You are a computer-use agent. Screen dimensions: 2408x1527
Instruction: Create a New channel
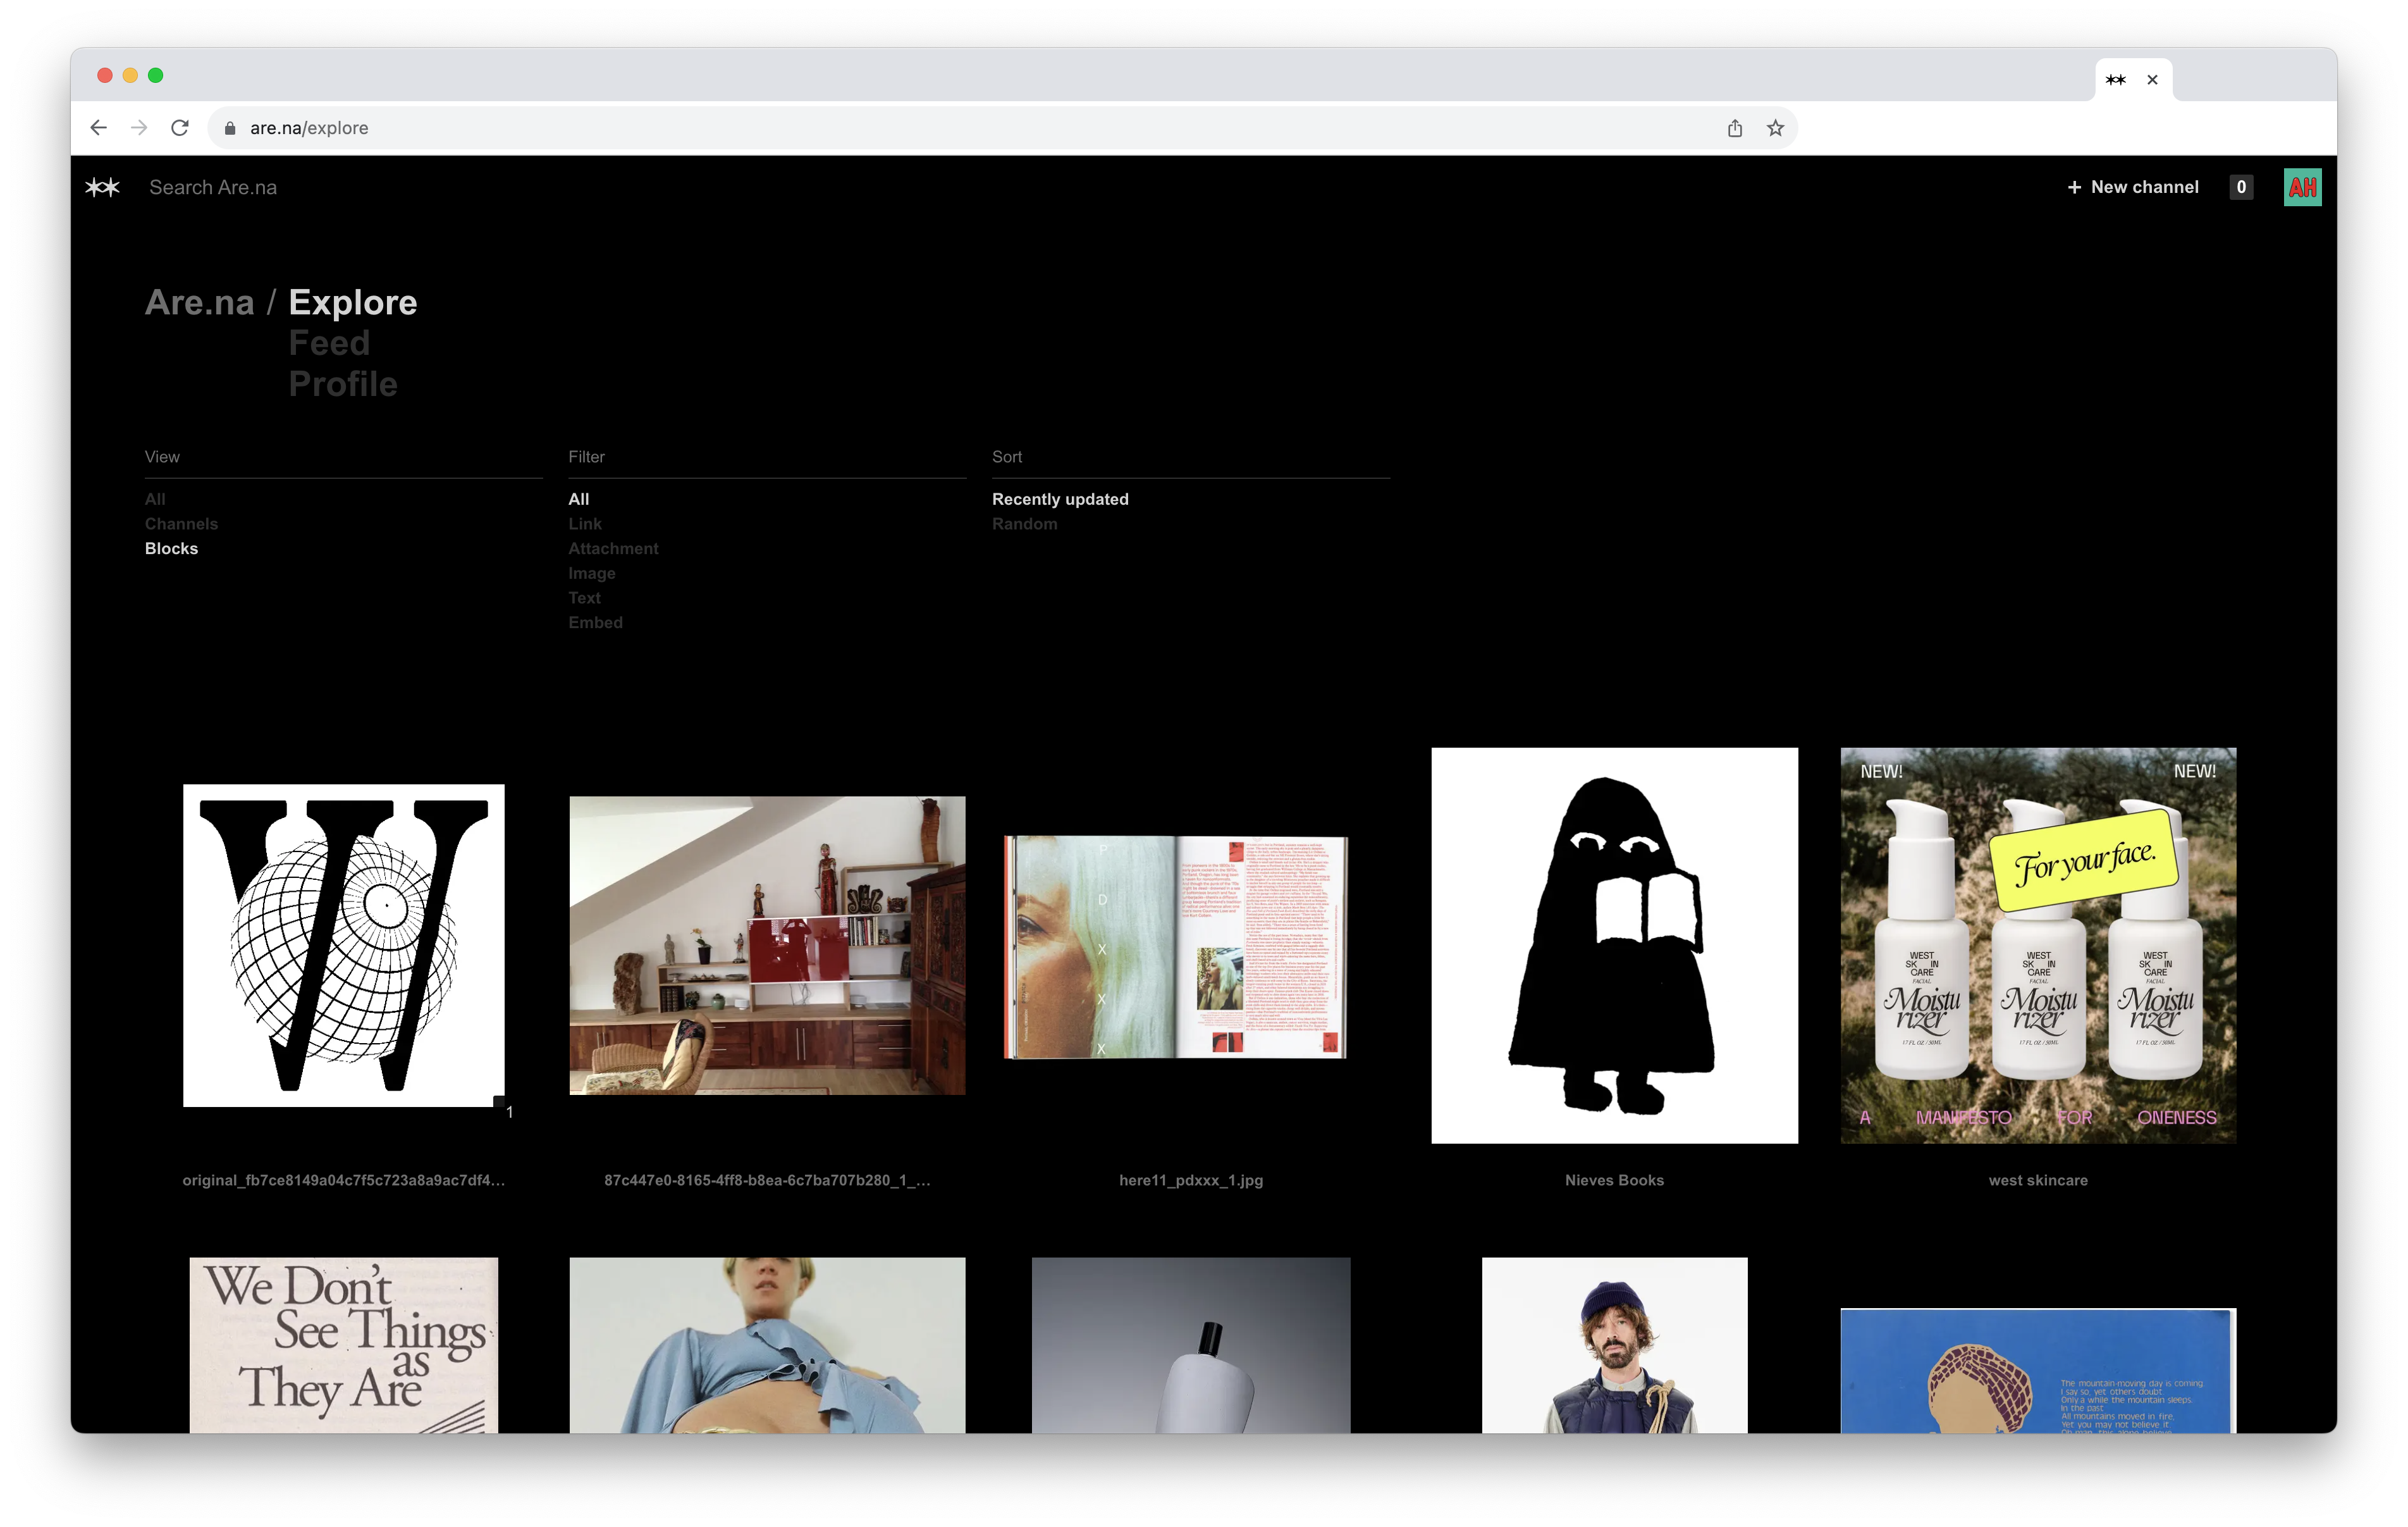point(2133,187)
